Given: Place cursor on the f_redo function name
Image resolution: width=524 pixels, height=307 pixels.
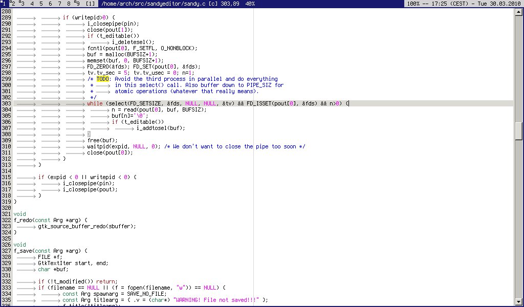Looking at the screenshot, I should point(23,221).
